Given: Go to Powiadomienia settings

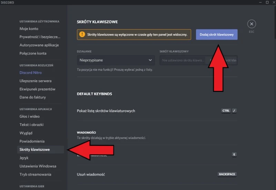Looking at the screenshot, I should click(32, 141).
